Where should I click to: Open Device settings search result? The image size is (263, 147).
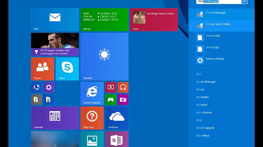pyautogui.click(x=221, y=60)
